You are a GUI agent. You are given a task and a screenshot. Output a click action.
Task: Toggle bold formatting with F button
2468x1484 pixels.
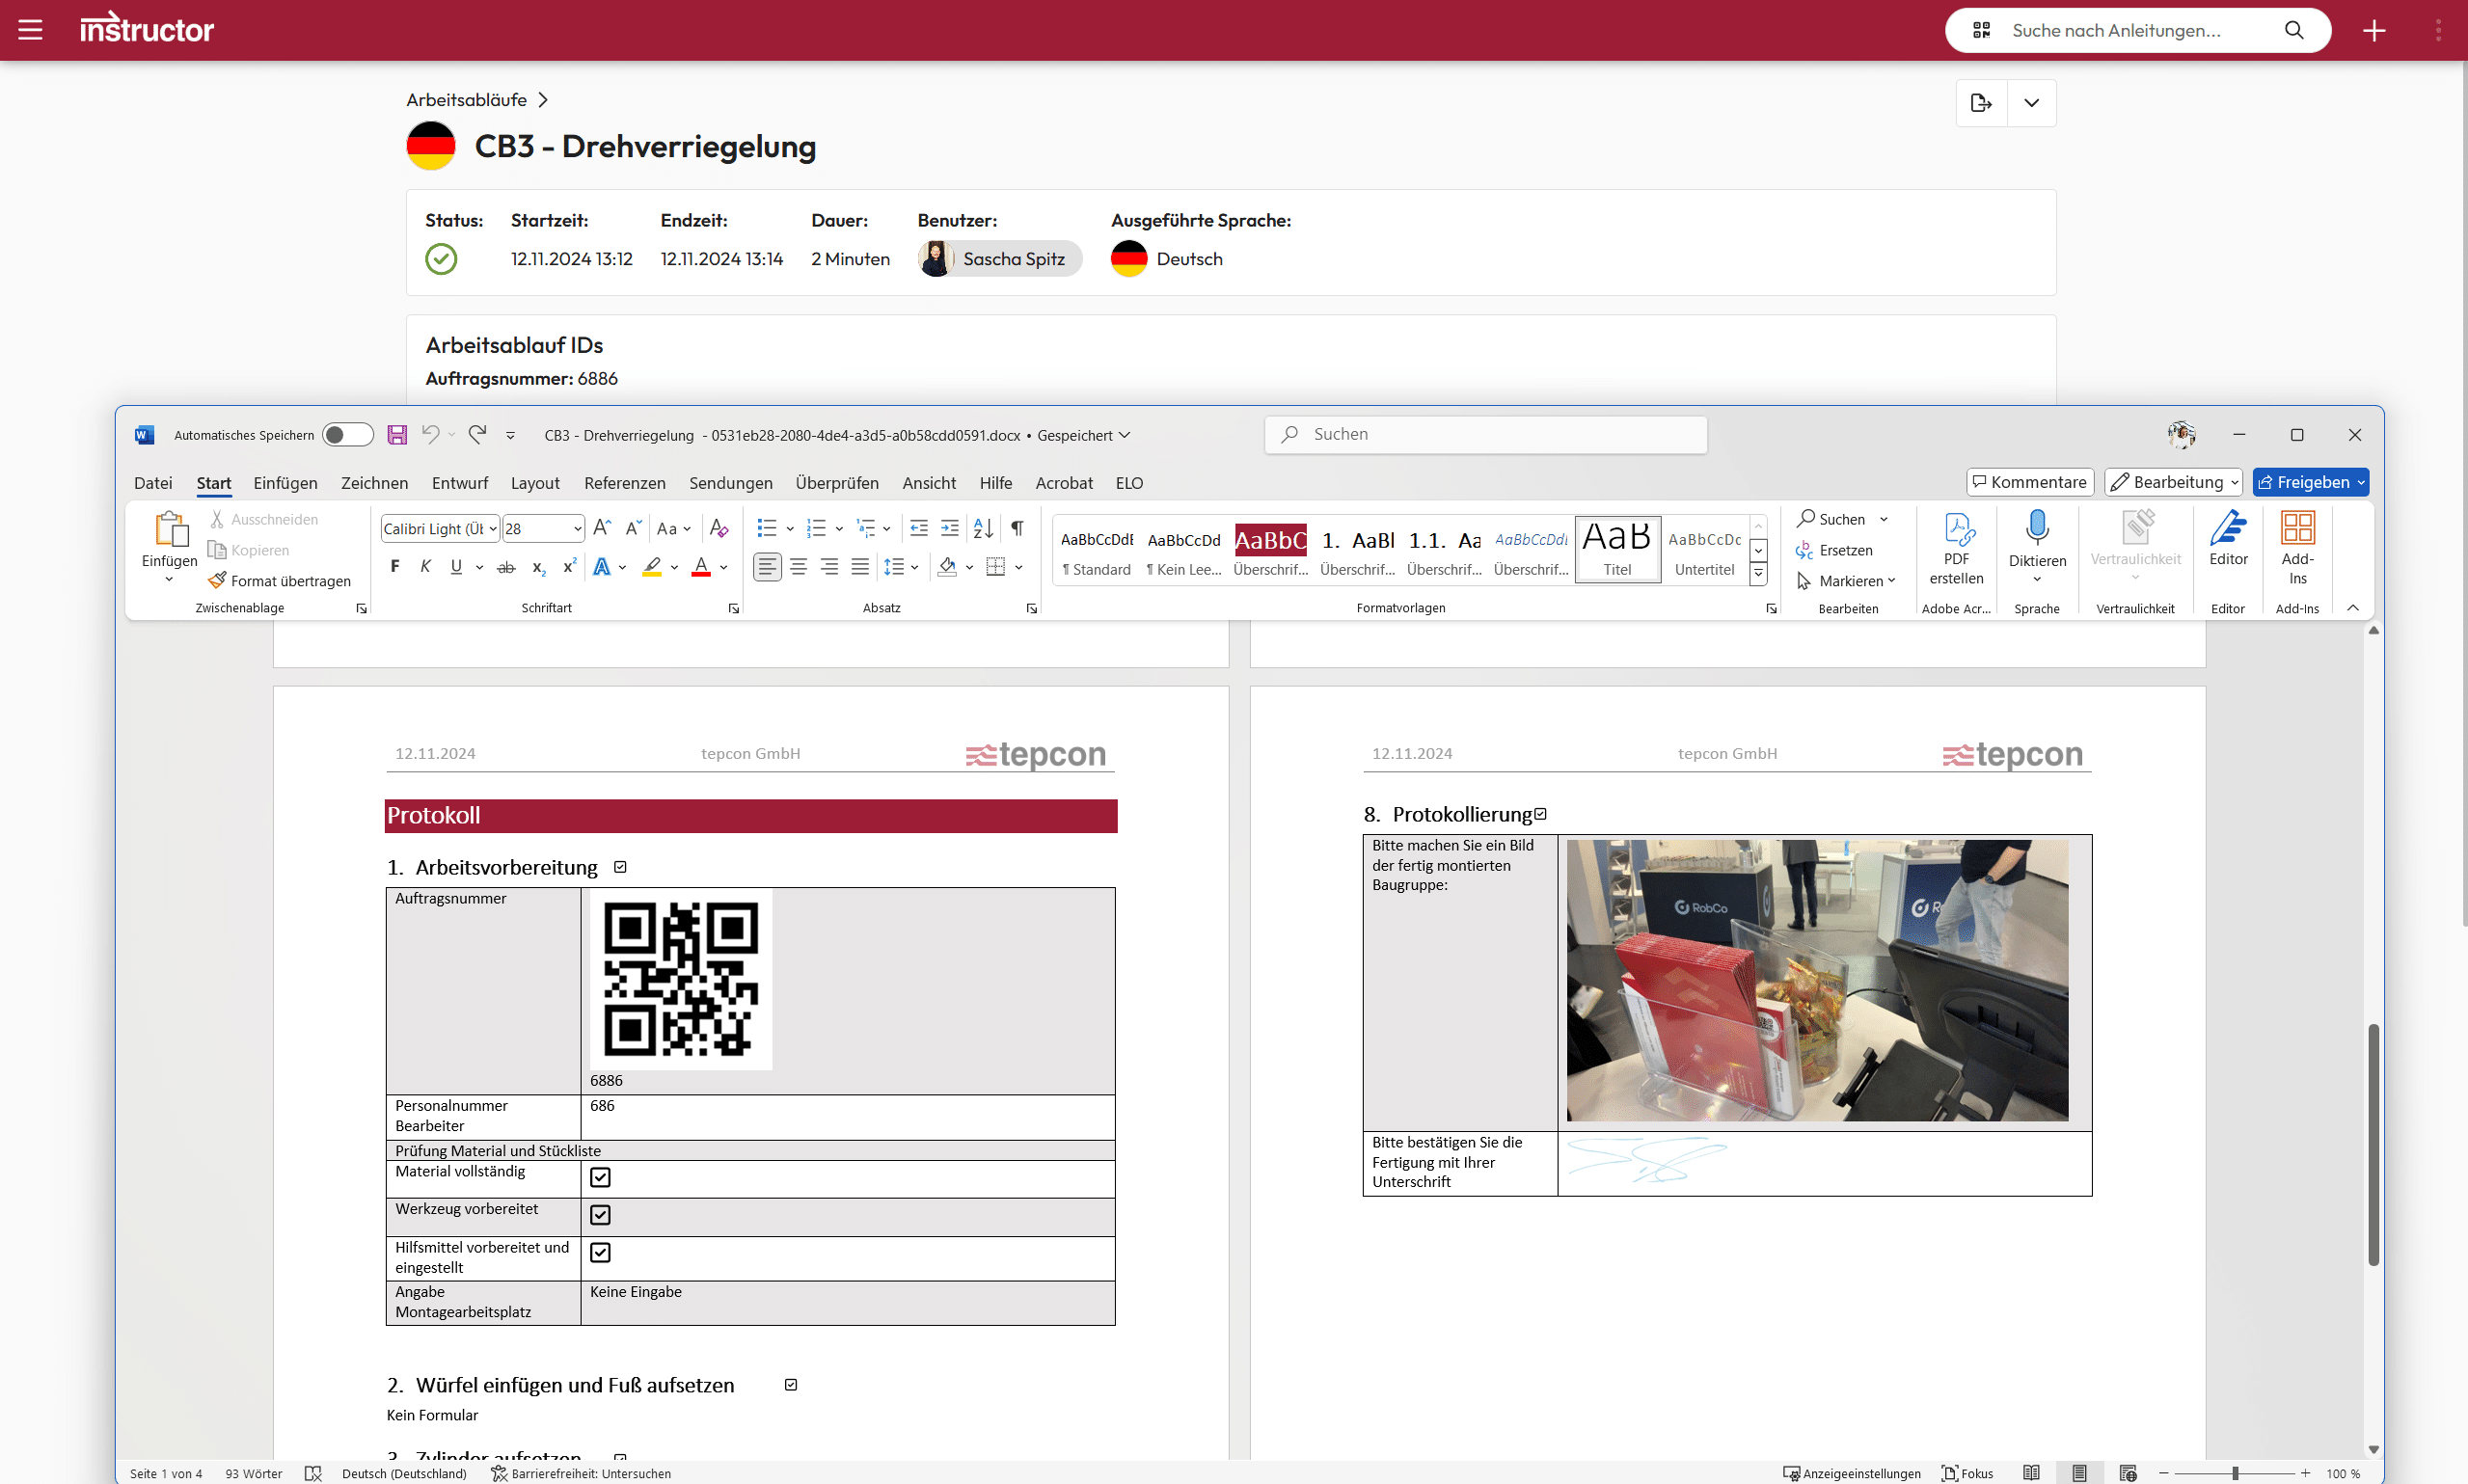click(x=395, y=567)
